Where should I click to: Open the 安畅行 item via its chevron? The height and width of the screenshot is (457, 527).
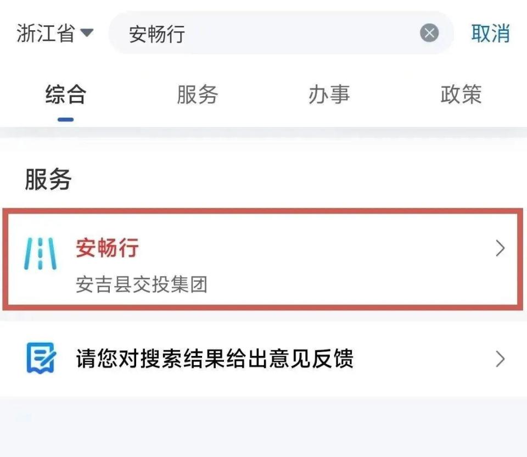(500, 249)
